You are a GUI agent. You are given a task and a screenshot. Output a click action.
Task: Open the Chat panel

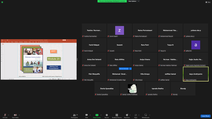[86, 116]
